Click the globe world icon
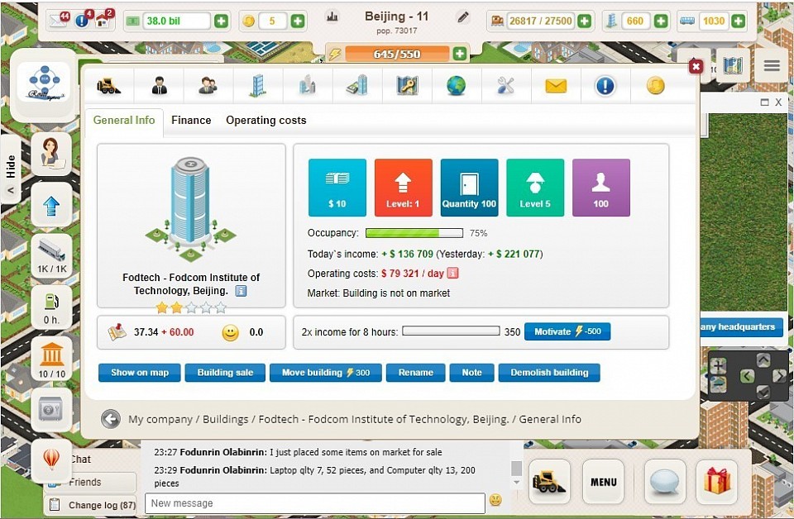Viewport: 794px width, 519px height. pos(457,85)
